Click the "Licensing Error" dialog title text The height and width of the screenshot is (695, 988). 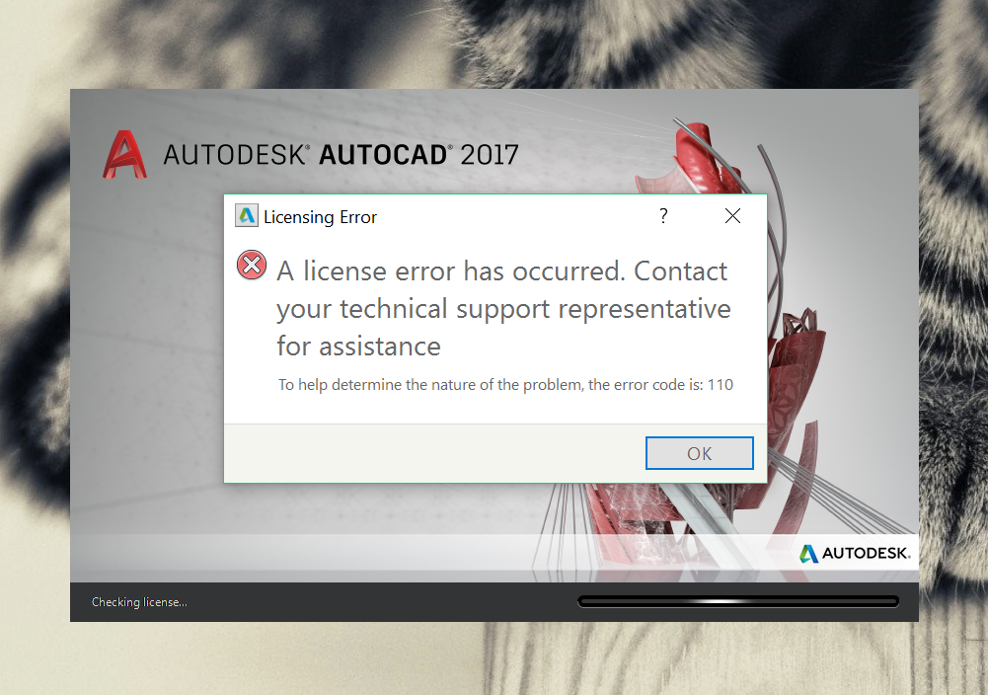320,217
